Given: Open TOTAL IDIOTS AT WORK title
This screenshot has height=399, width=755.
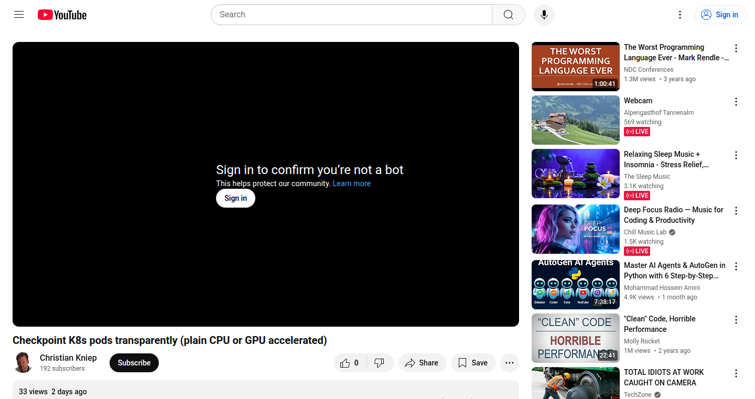Looking at the screenshot, I should 664,378.
